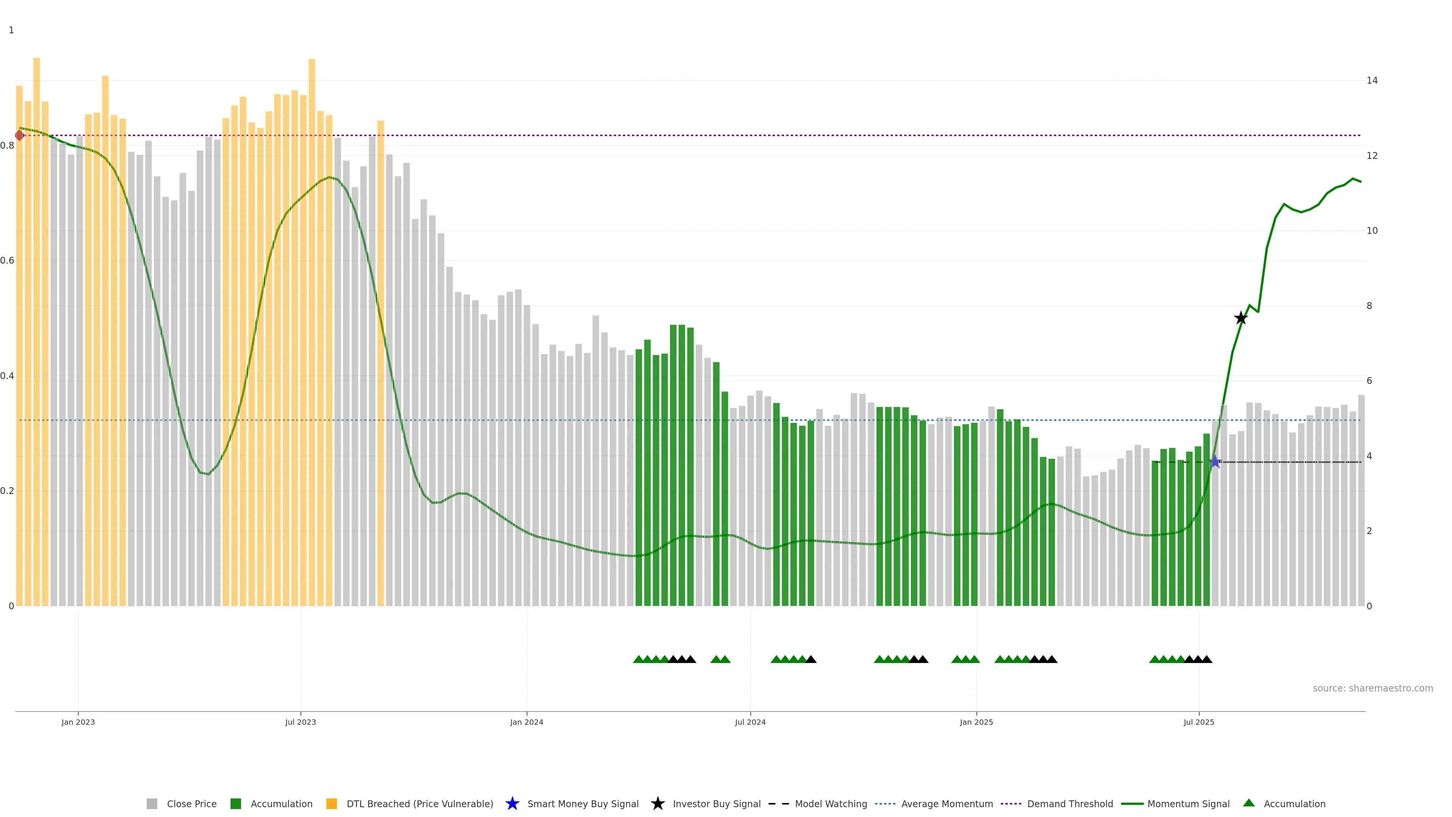Click the blue Smart Money Buy Signal star on chart
Screen dimensions: 1452x817
(x=1215, y=462)
